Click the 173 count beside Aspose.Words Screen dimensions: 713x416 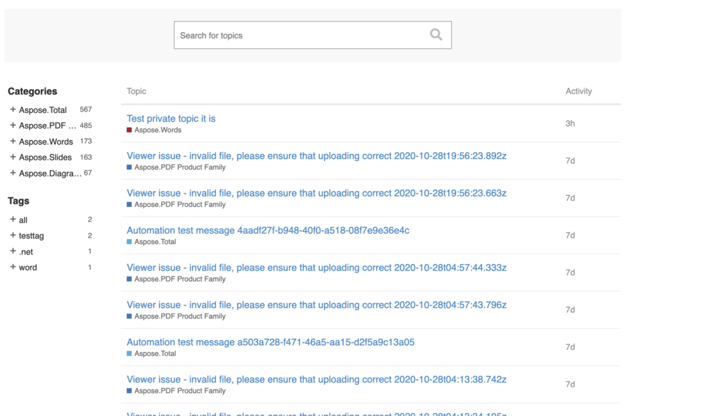pos(86,141)
